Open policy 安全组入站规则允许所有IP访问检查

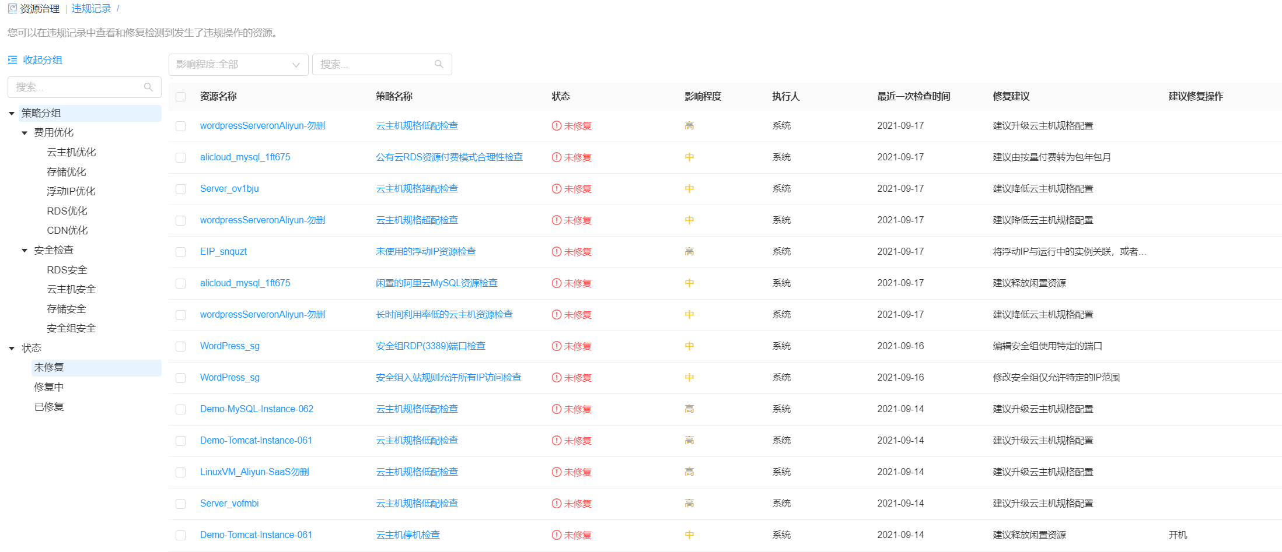(x=449, y=378)
